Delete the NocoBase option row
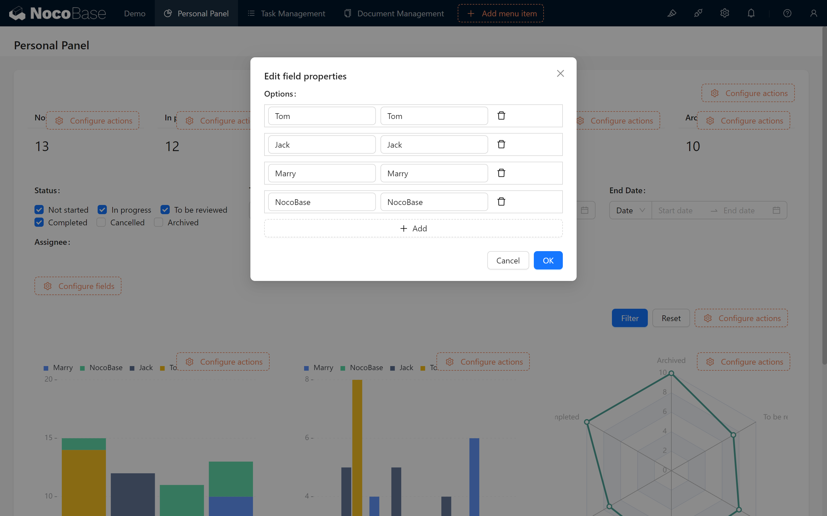Image resolution: width=827 pixels, height=516 pixels. pyautogui.click(x=501, y=202)
